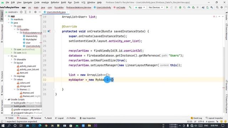The height and width of the screenshot is (128, 228).
Task: Select the UserListActivity.java editor tab
Action: [x=56, y=12]
